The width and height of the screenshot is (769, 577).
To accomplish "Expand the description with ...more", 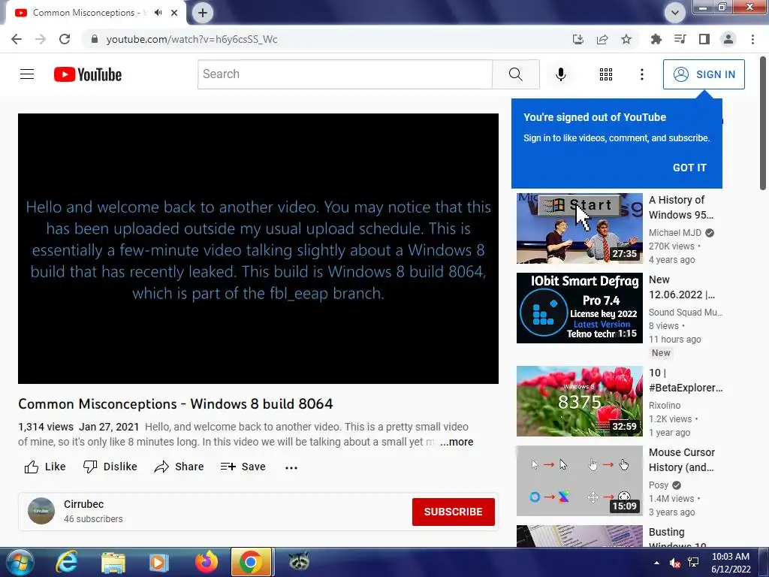I will tap(457, 442).
